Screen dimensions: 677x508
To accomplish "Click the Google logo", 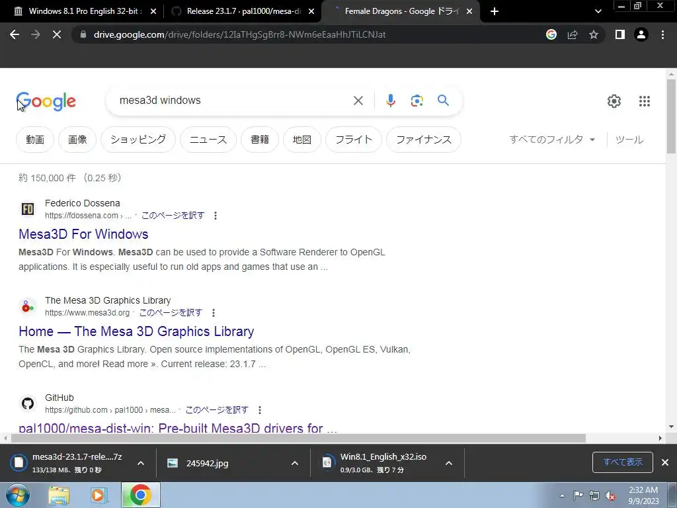I will click(46, 101).
